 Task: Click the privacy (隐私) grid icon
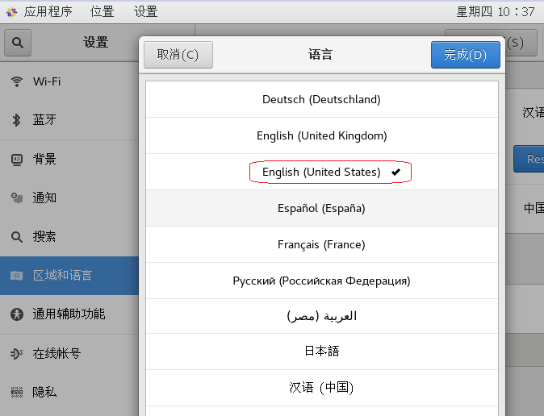click(x=17, y=392)
